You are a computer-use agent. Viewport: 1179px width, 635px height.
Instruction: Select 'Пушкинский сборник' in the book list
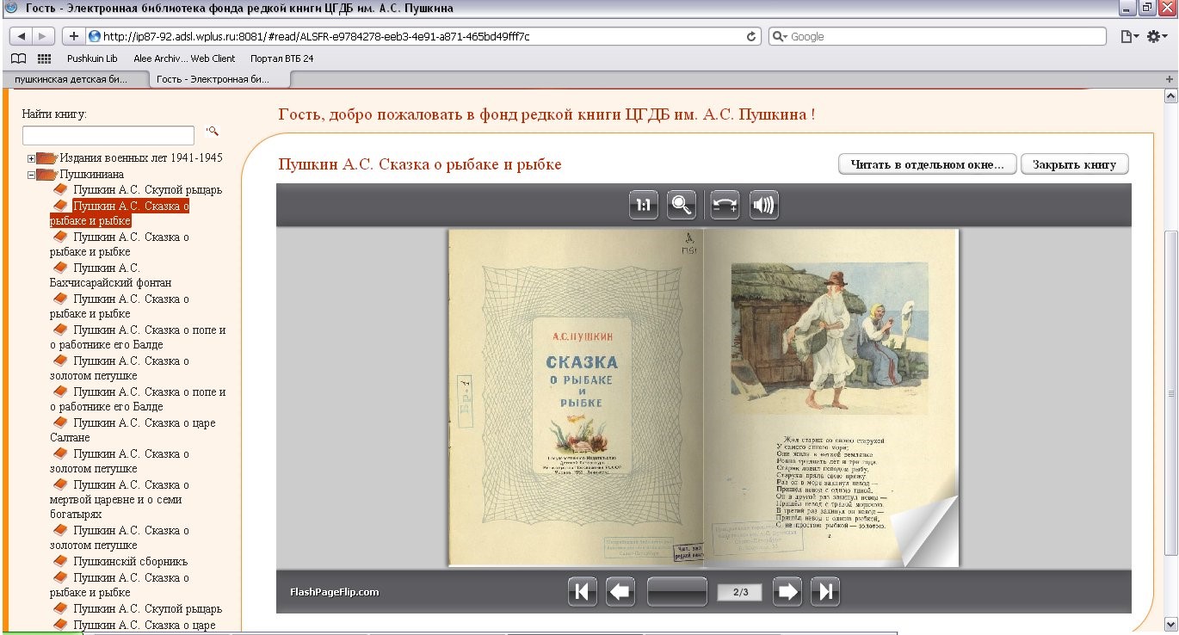pyautogui.click(x=129, y=562)
